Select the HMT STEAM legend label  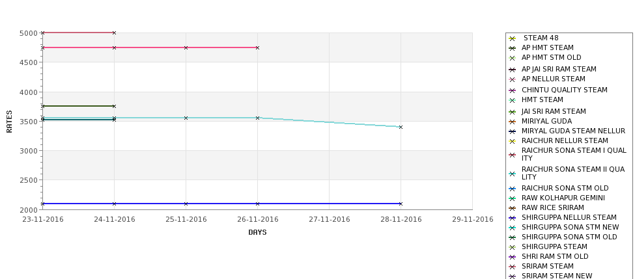pos(543,100)
